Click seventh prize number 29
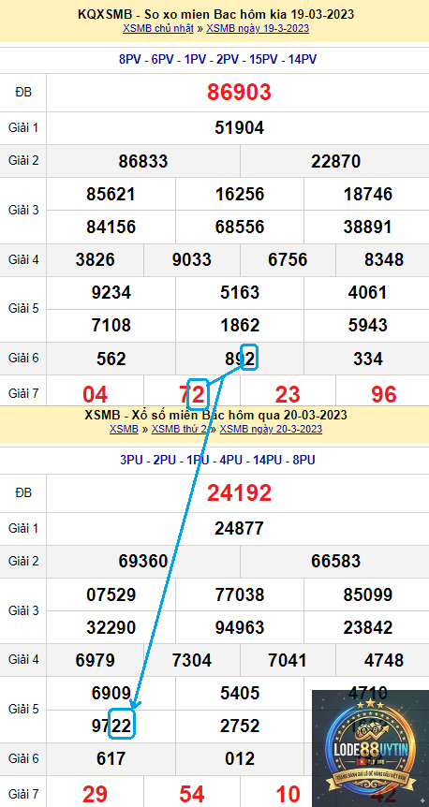The width and height of the screenshot is (429, 807). [x=96, y=795]
